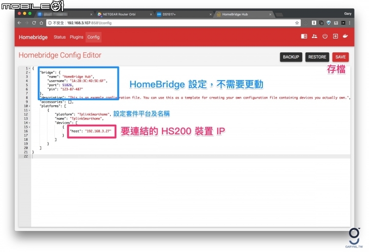Open the users management icon
The image size is (369, 252).
pos(314,36)
